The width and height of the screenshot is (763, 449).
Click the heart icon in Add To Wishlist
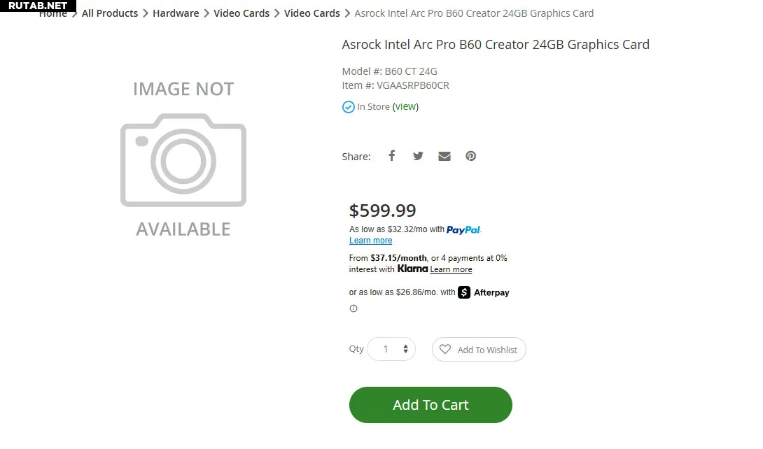point(445,350)
